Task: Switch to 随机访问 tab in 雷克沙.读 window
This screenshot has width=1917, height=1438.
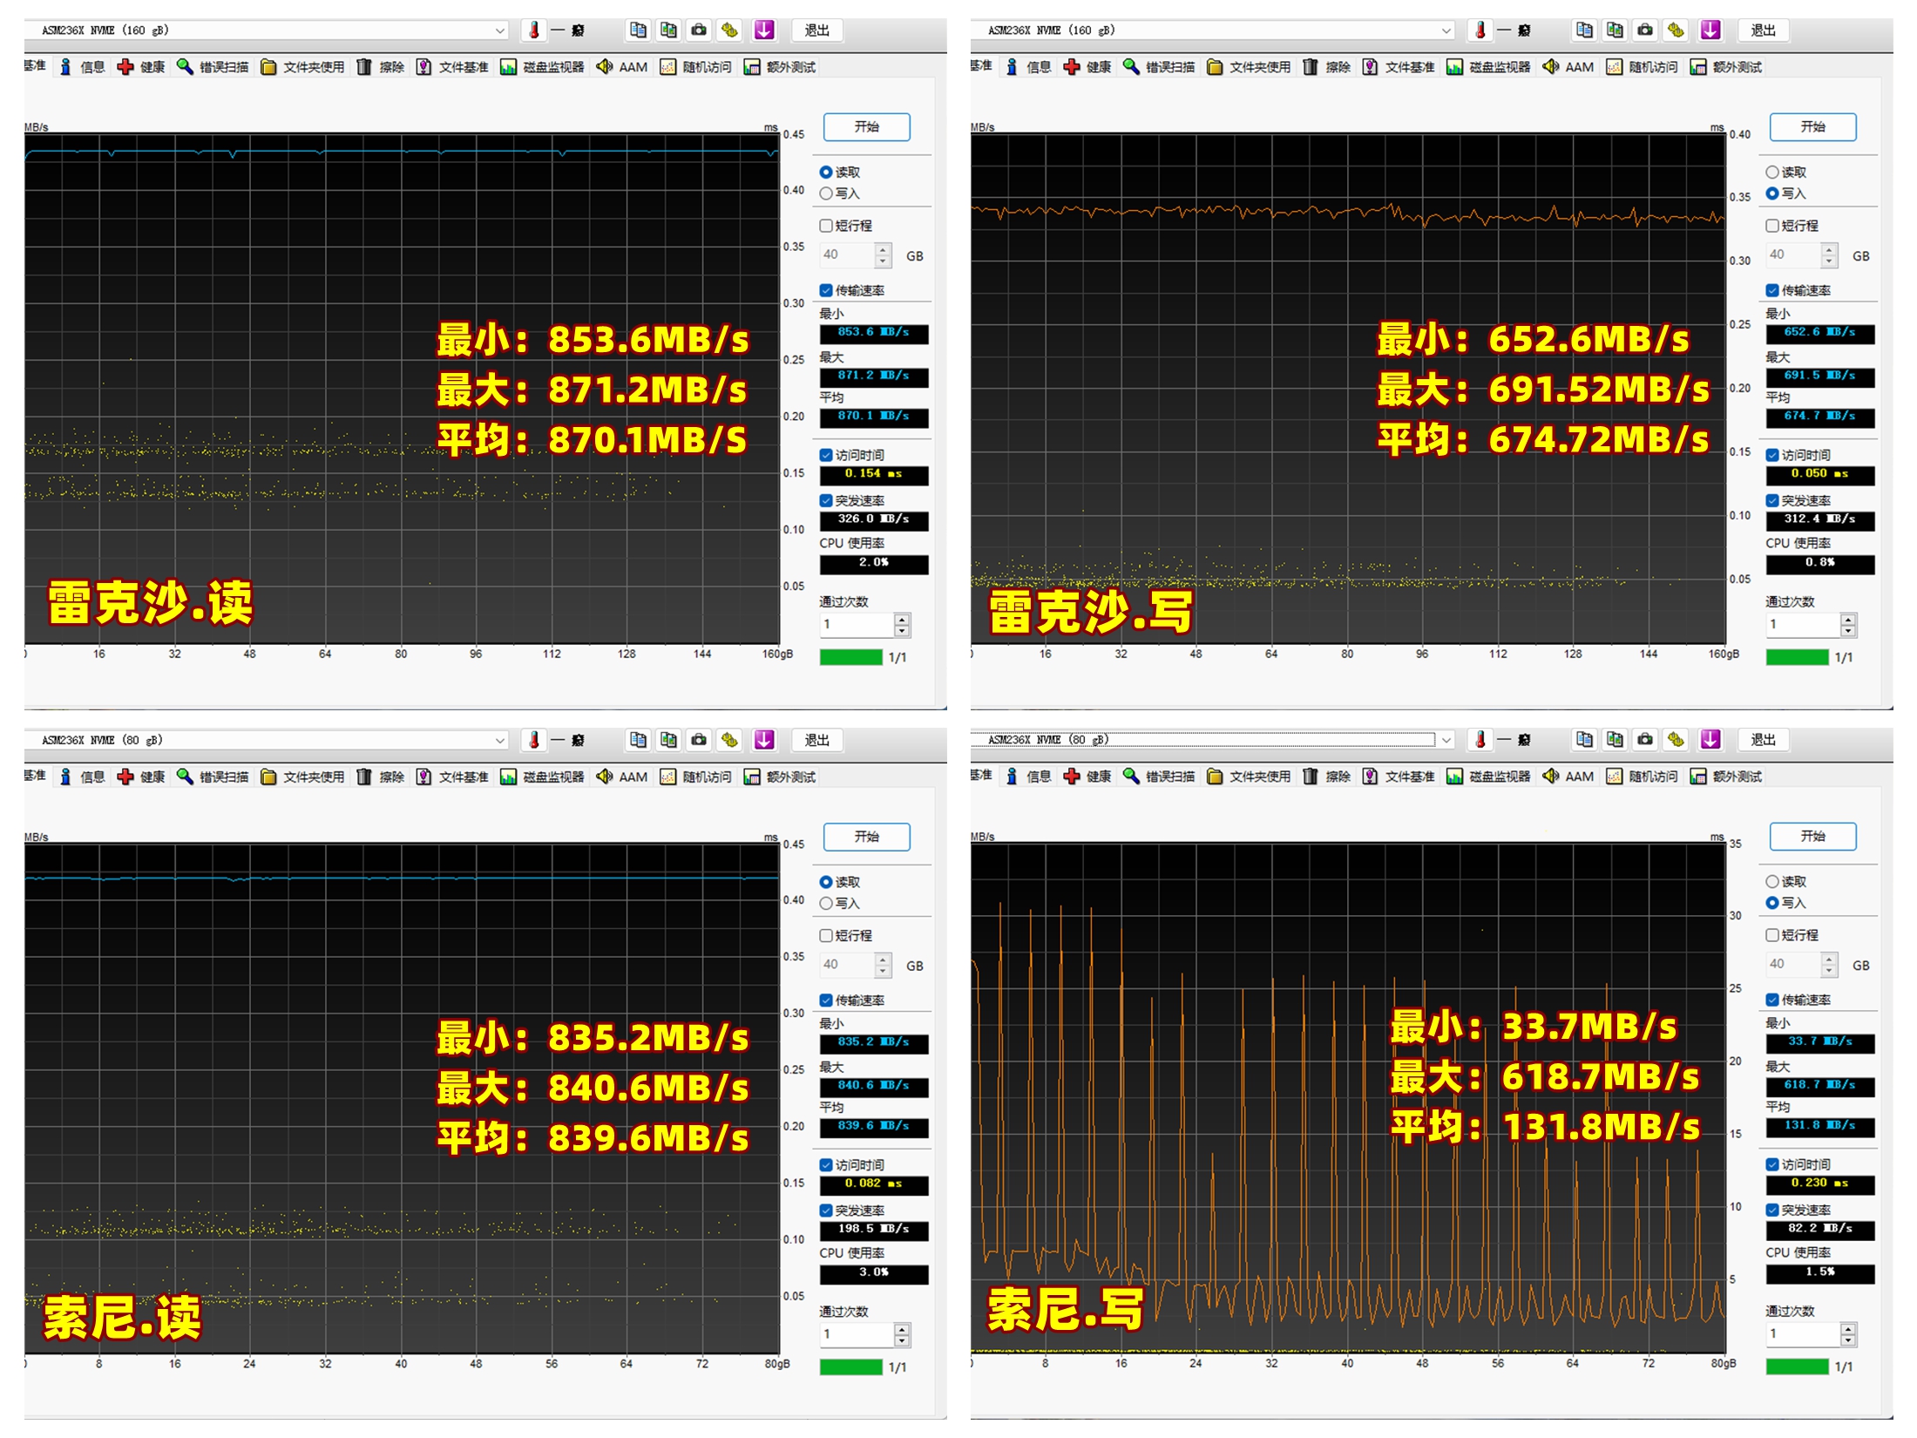Action: pos(696,67)
